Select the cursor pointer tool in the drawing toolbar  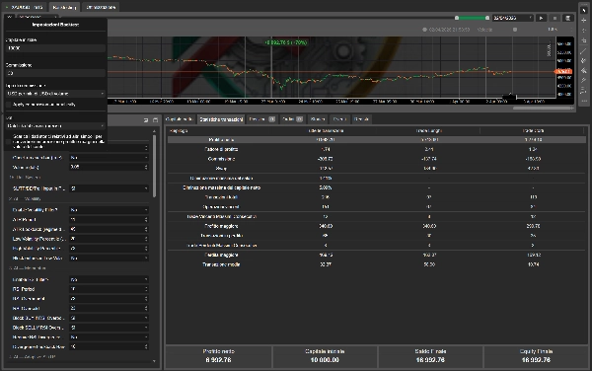tap(584, 10)
